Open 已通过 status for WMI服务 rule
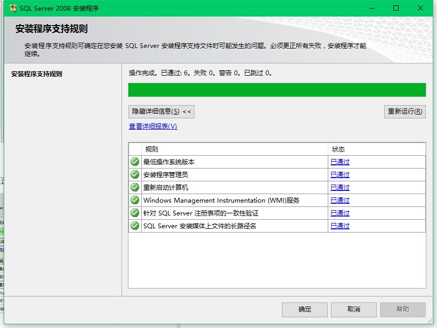The image size is (437, 328). (x=339, y=200)
